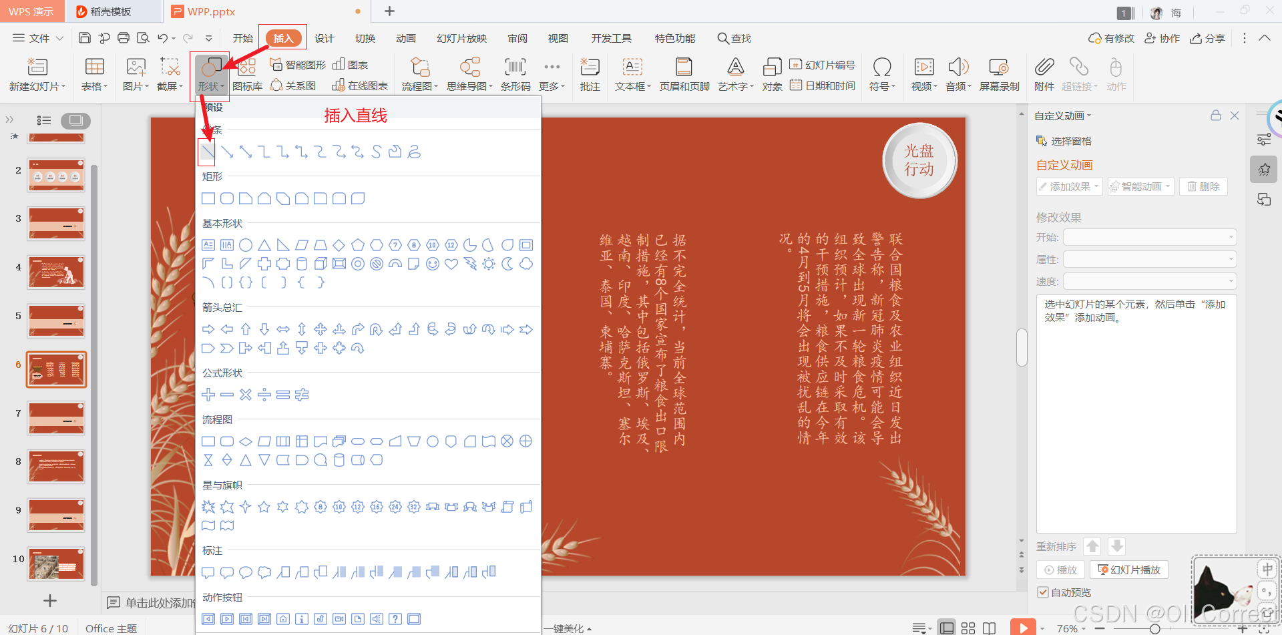Start 屏幕录制 screen recording
This screenshot has width=1282, height=635.
coord(999,73)
